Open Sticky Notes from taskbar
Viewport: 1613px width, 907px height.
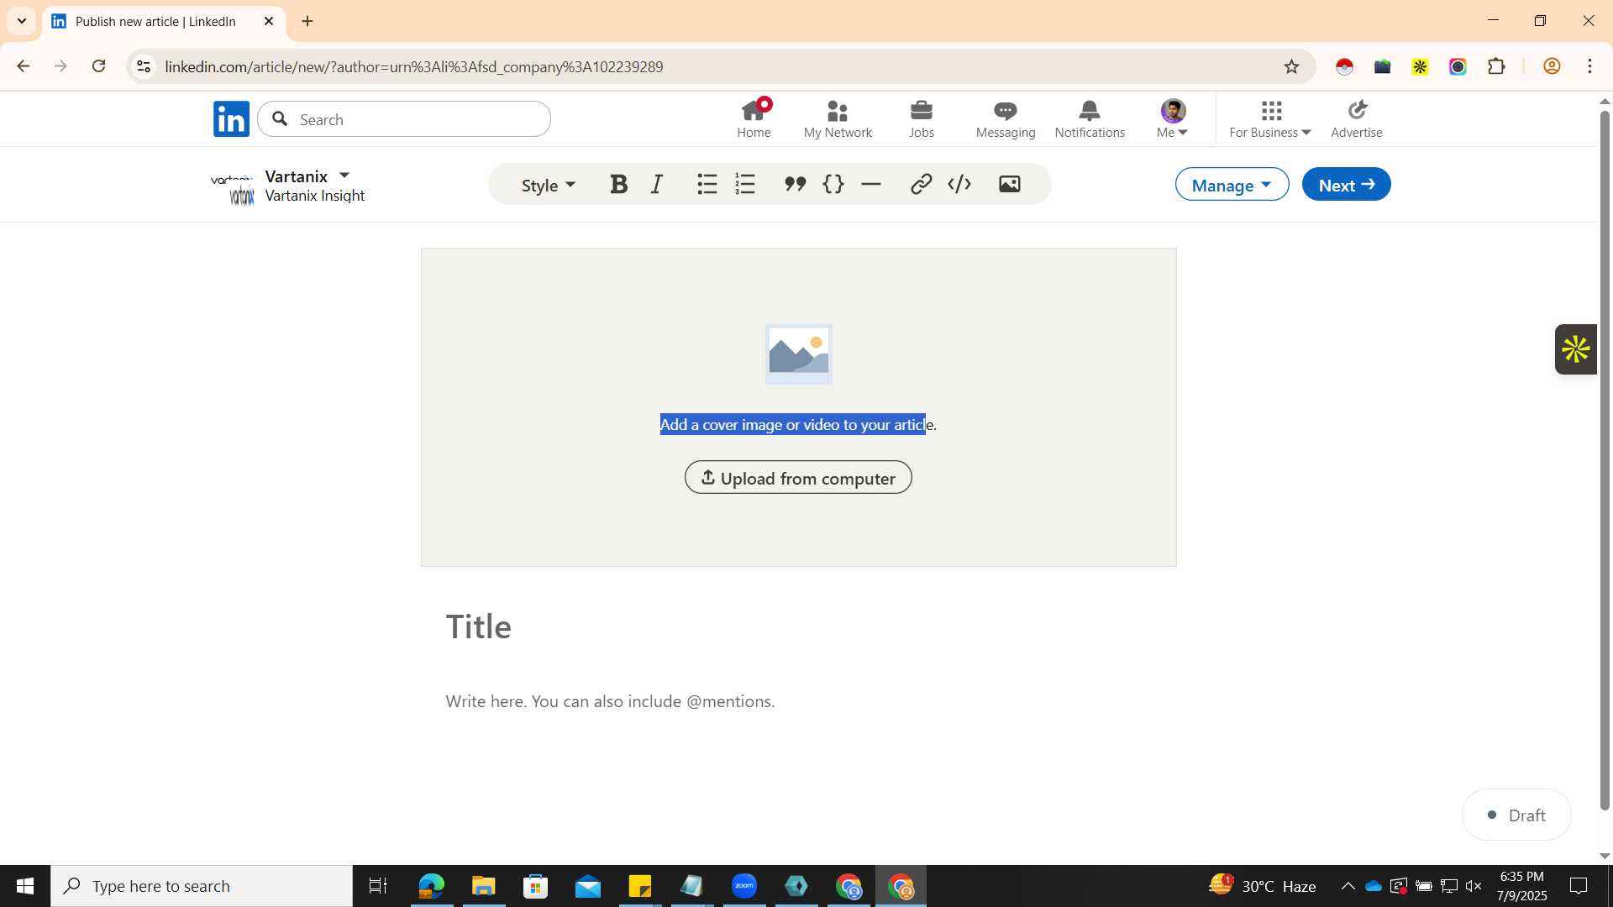pyautogui.click(x=640, y=886)
